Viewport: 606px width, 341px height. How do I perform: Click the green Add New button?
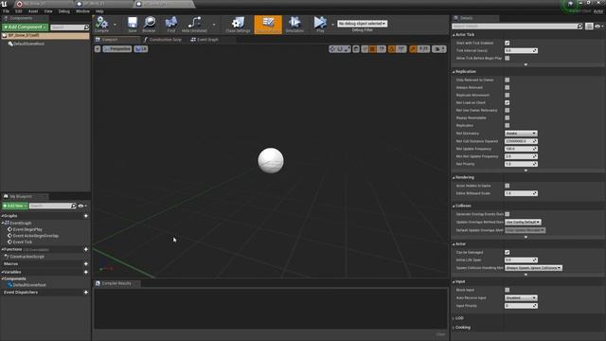point(15,206)
